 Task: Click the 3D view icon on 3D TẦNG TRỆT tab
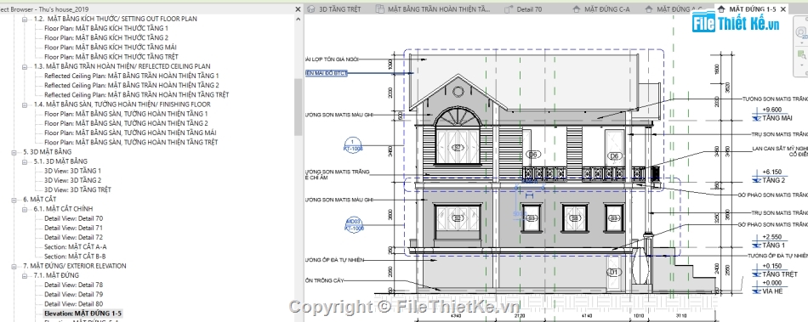[x=310, y=9]
